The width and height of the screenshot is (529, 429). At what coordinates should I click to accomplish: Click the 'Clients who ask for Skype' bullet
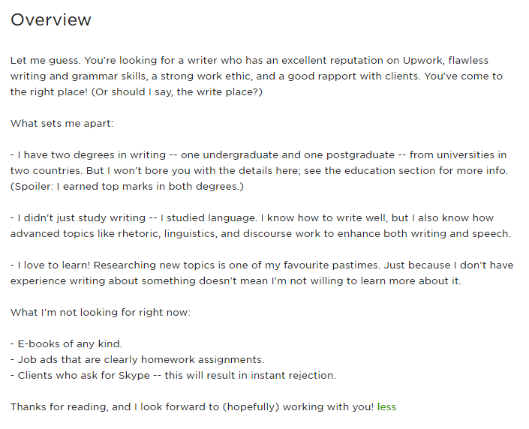point(173,375)
